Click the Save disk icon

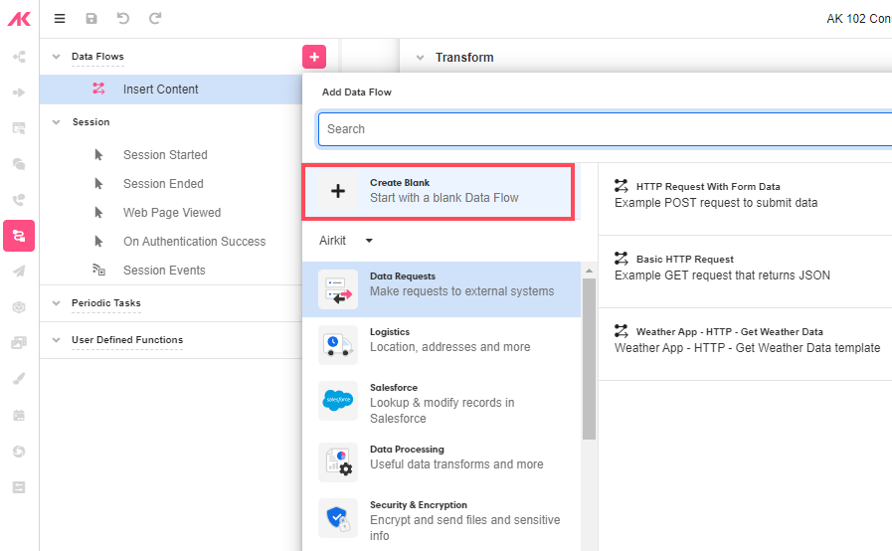click(x=91, y=19)
